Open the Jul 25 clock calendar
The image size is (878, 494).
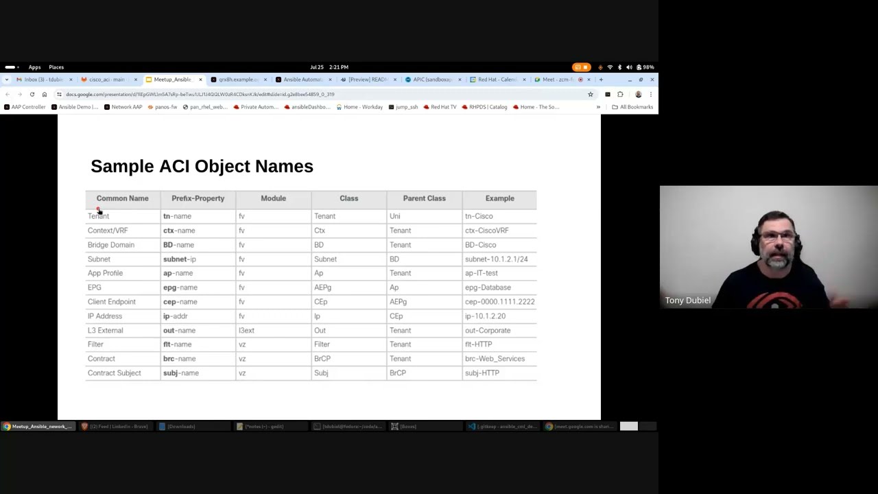coord(329,67)
